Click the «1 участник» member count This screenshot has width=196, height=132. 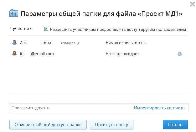(x=21, y=29)
